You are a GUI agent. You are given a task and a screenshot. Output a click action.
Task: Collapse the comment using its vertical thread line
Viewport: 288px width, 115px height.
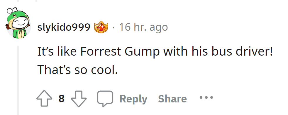pos(18,80)
